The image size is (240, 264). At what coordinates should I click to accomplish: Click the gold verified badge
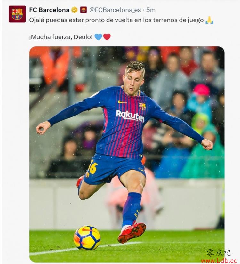75,10
